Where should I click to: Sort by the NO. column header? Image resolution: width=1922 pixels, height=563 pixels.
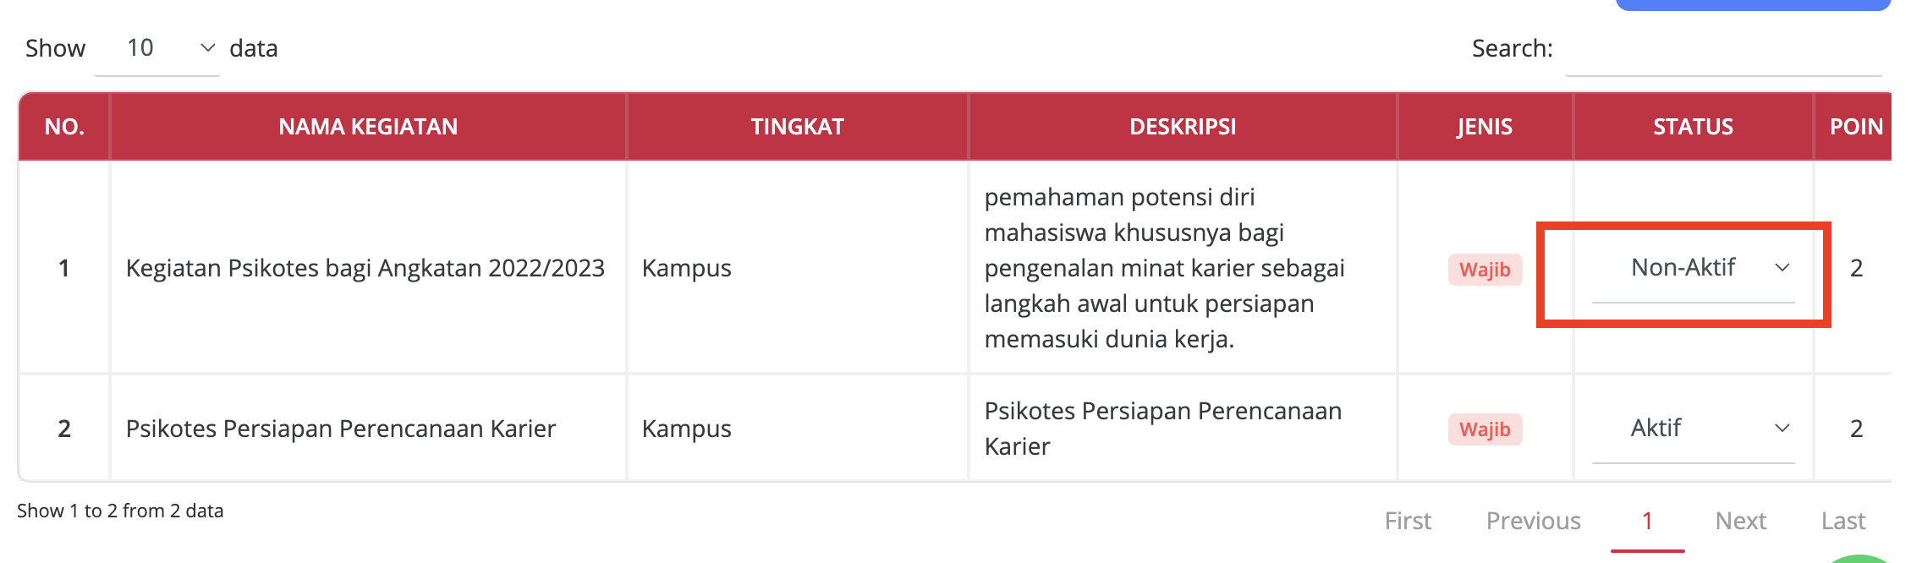pyautogui.click(x=64, y=127)
